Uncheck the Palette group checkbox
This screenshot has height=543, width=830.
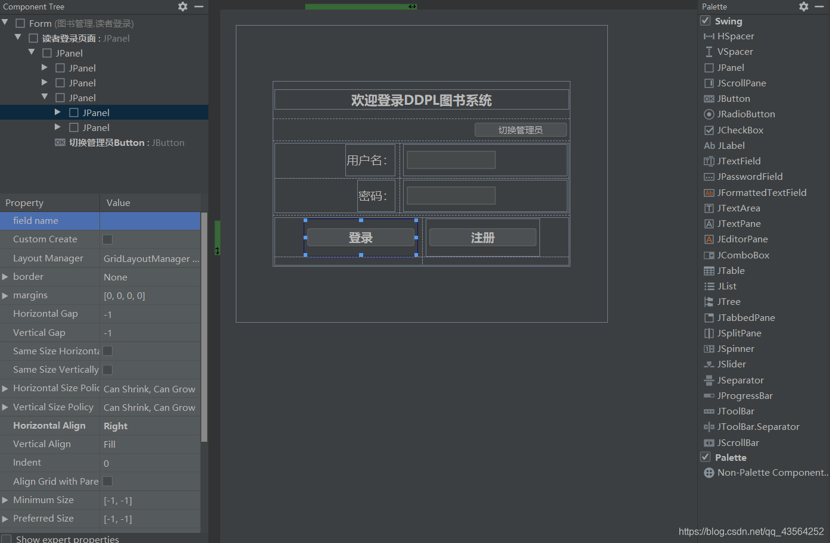click(706, 457)
